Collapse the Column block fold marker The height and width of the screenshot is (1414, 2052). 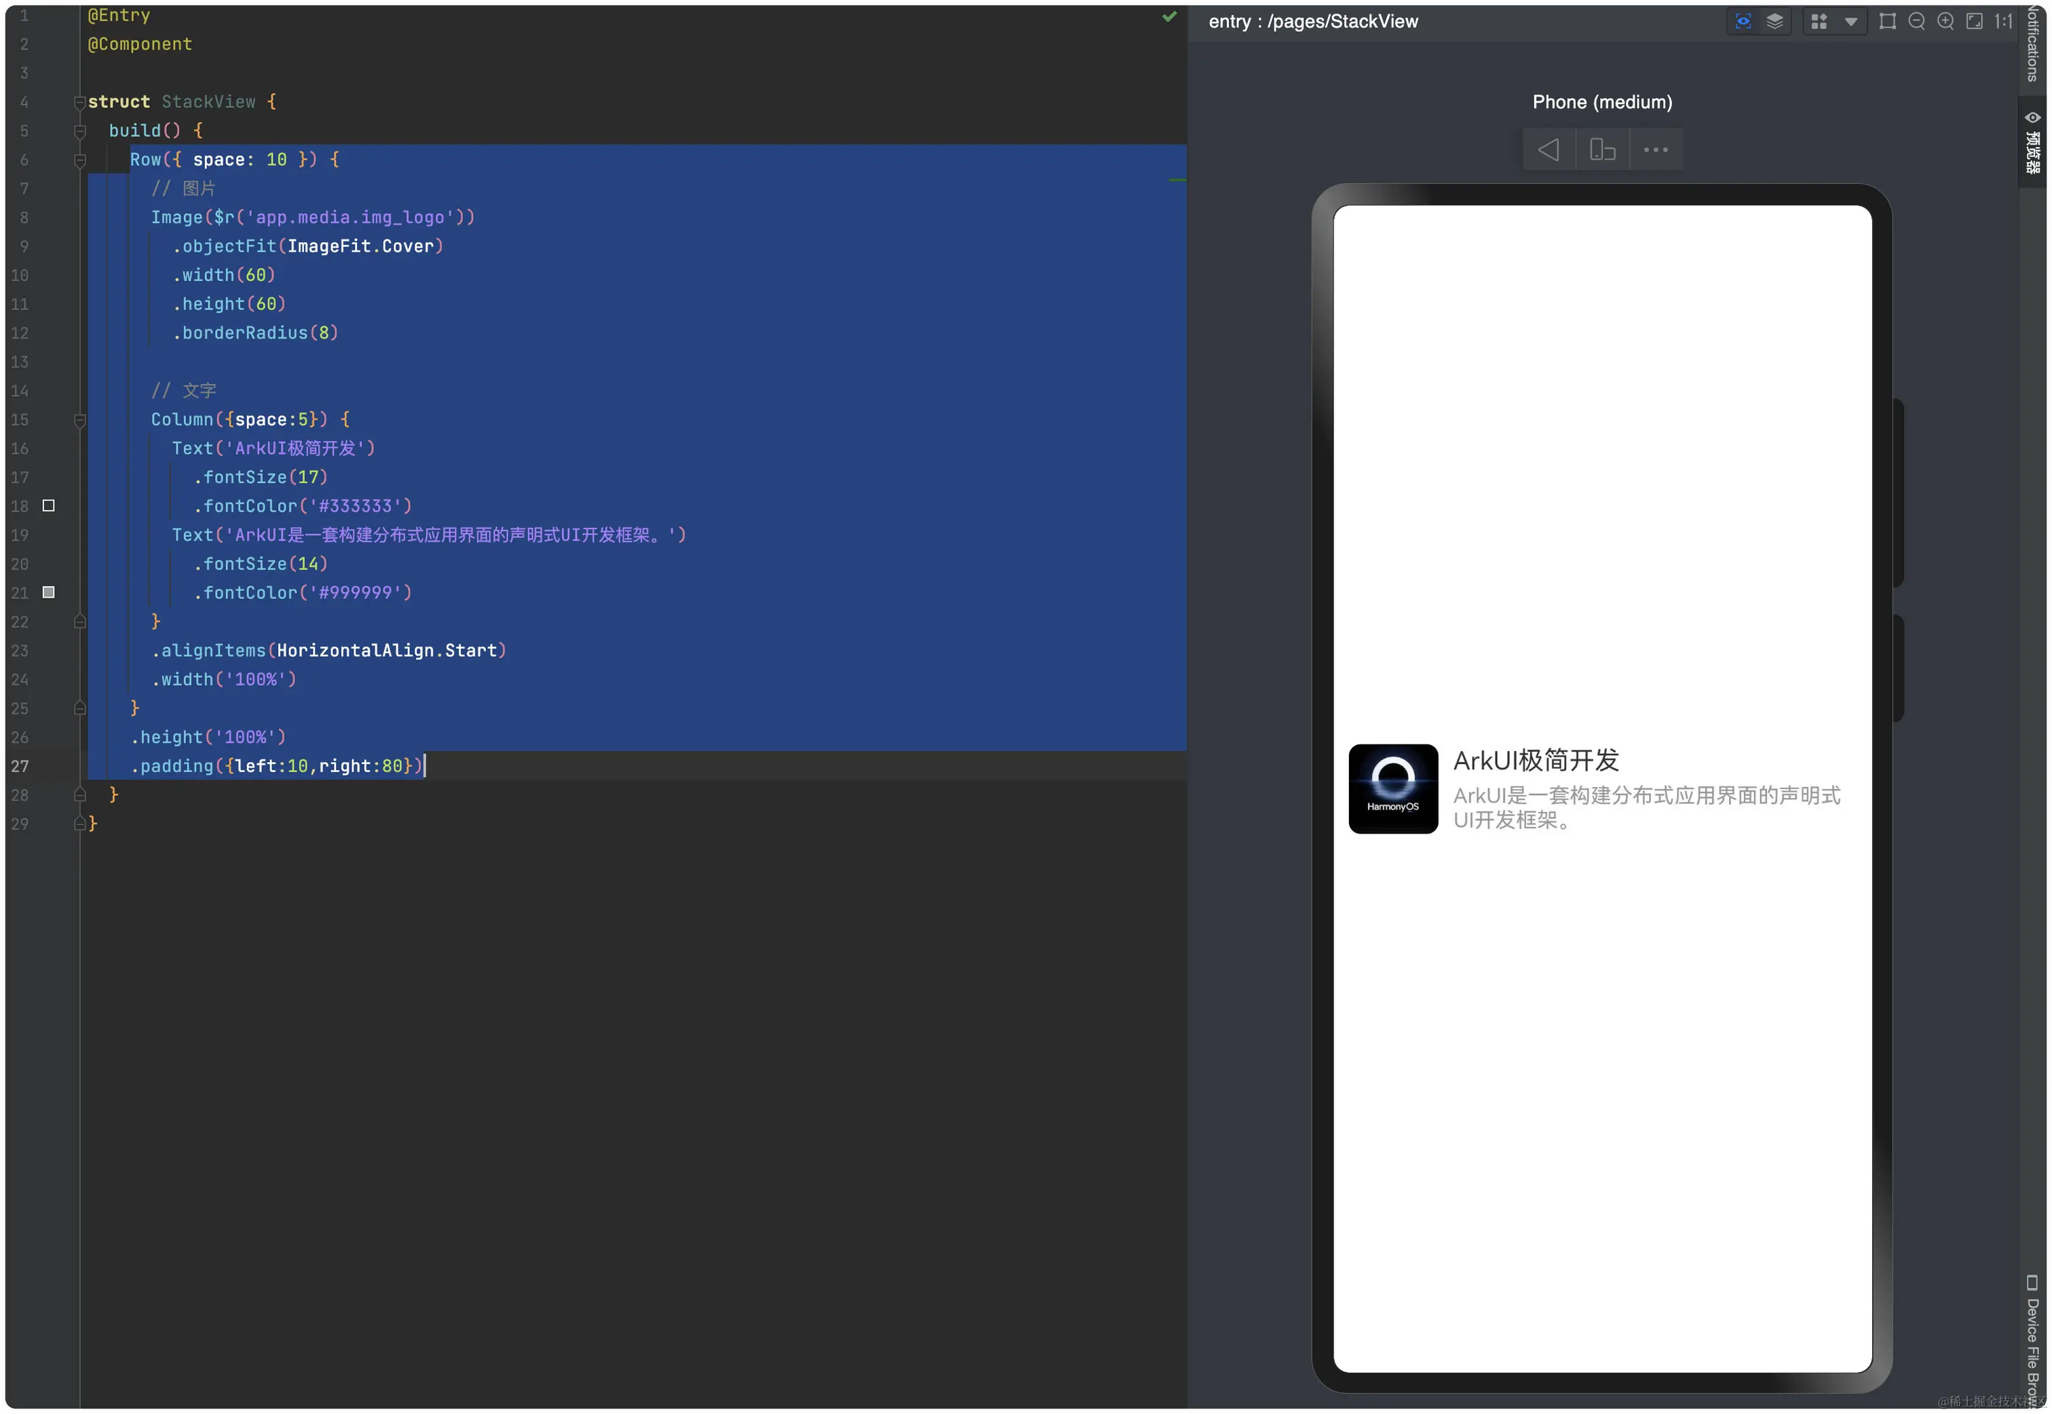(80, 420)
